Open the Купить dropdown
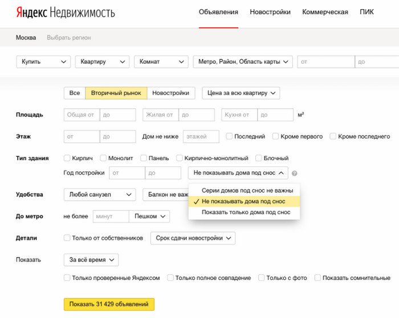The image size is (399, 318). click(43, 62)
